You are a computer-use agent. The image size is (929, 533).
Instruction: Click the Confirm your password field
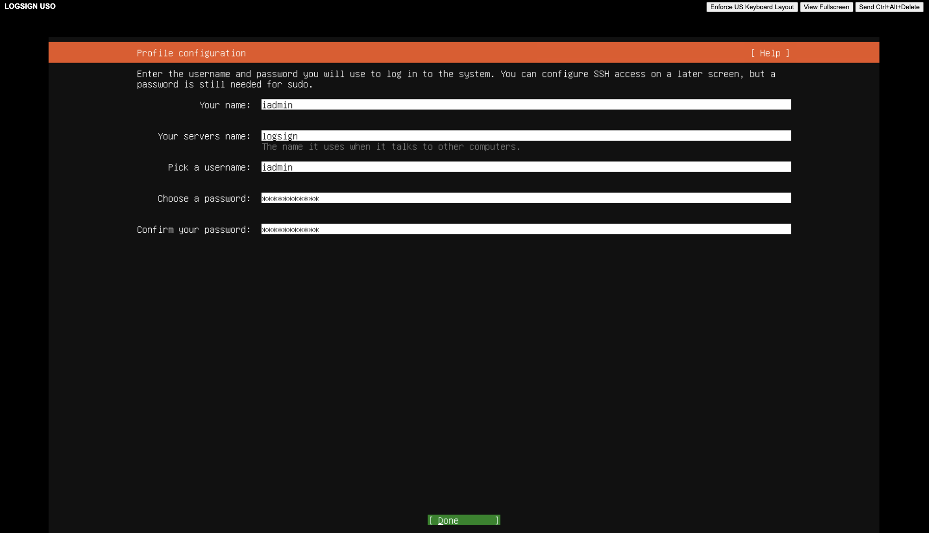[526, 229]
